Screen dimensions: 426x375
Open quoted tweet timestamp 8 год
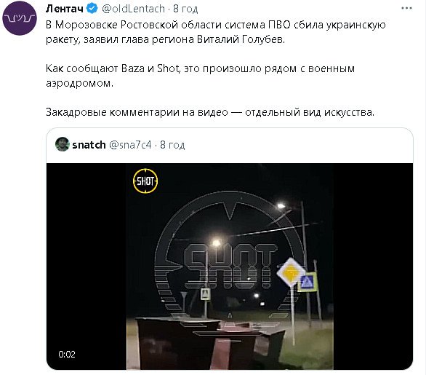(x=172, y=145)
